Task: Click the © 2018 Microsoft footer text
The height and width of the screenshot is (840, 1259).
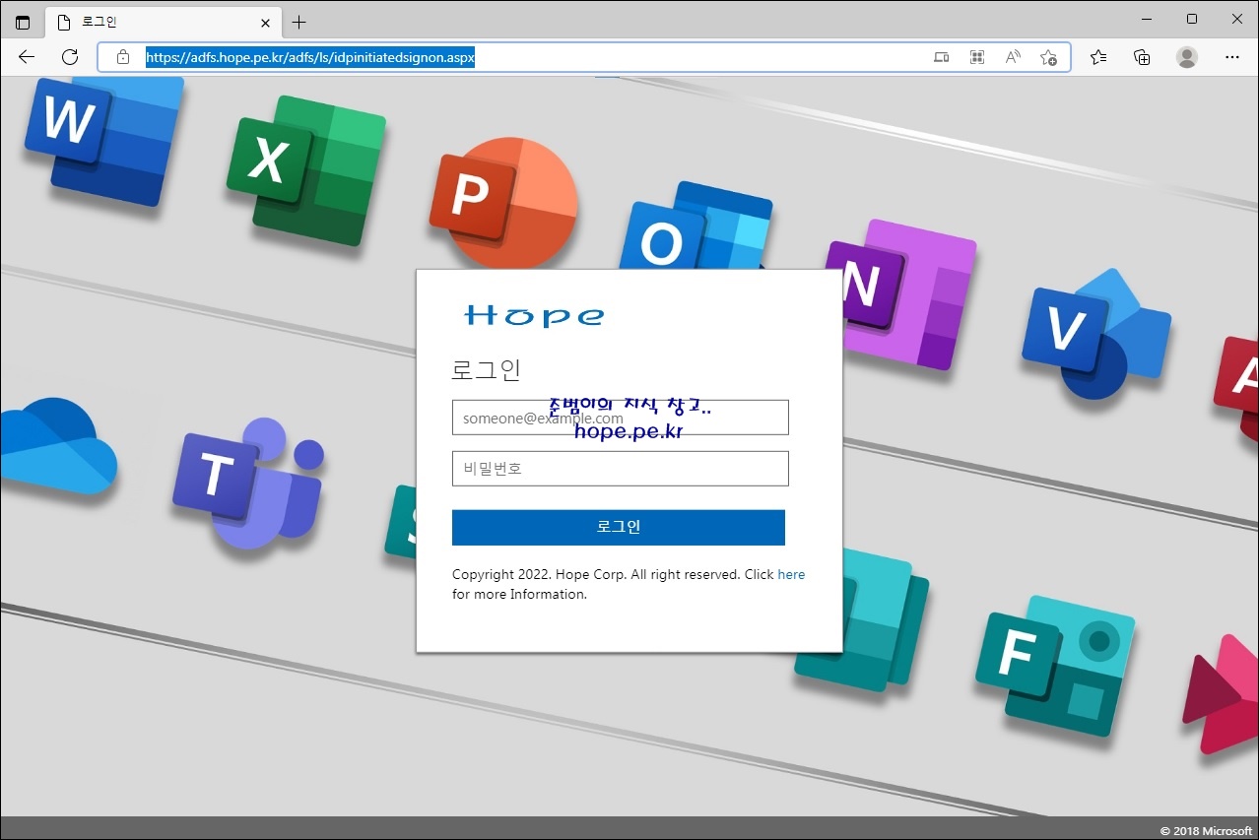Action: click(1206, 831)
